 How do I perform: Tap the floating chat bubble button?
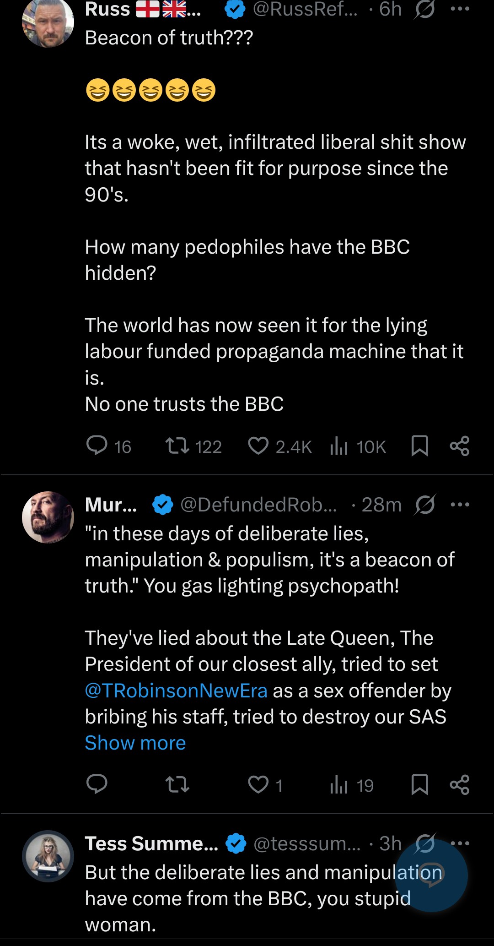(431, 875)
